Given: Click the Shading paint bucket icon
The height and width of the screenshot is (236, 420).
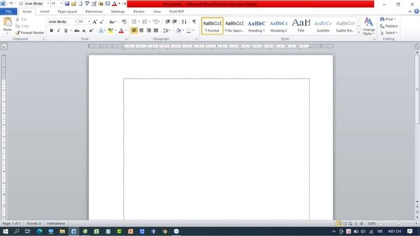Looking at the screenshot, I should coord(178,31).
